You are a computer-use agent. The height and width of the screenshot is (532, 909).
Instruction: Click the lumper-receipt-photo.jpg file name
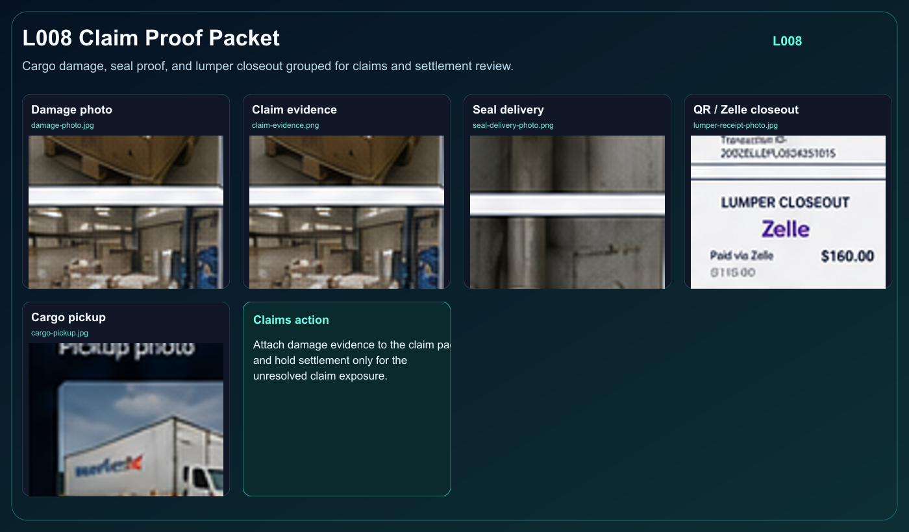(x=736, y=125)
